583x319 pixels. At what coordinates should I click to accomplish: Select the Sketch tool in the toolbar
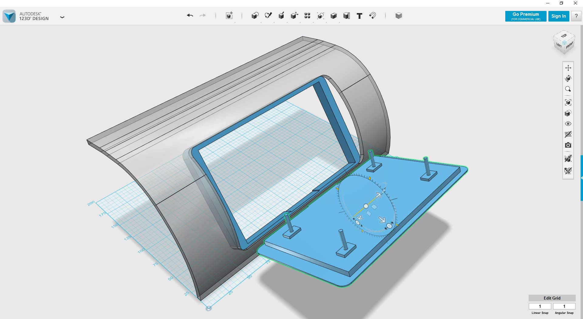[x=268, y=15]
